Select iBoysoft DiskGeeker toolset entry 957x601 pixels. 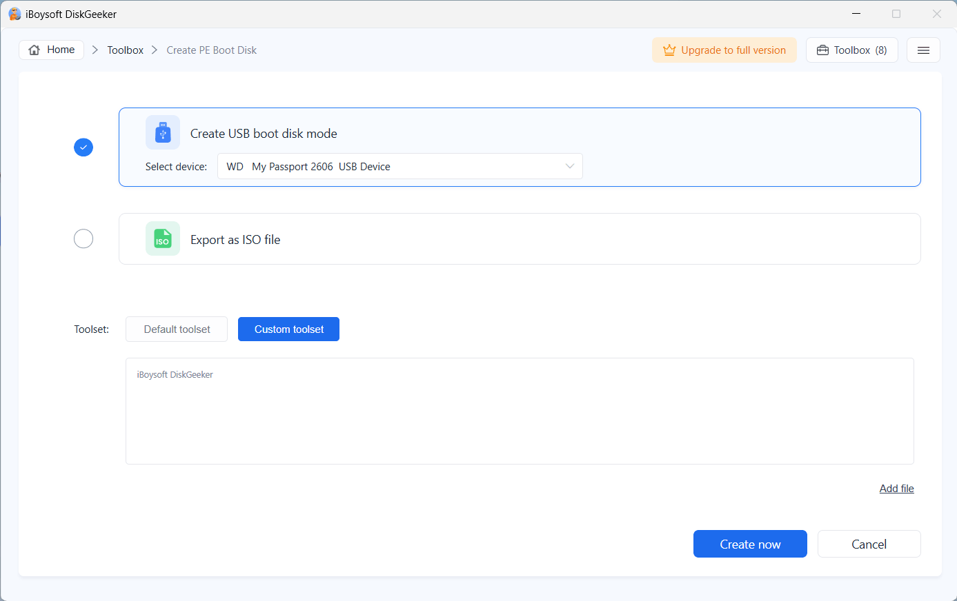[x=175, y=375]
